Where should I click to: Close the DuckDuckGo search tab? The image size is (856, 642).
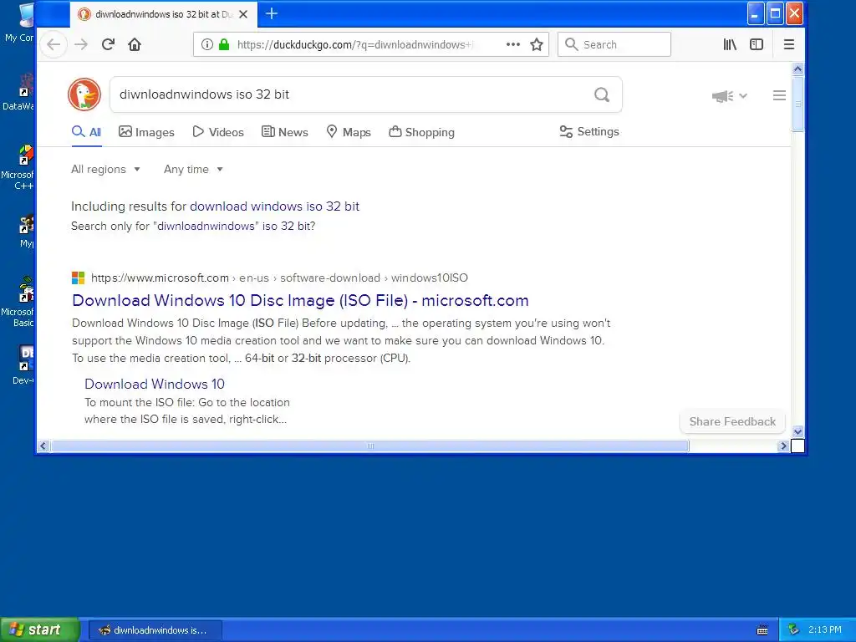(243, 14)
